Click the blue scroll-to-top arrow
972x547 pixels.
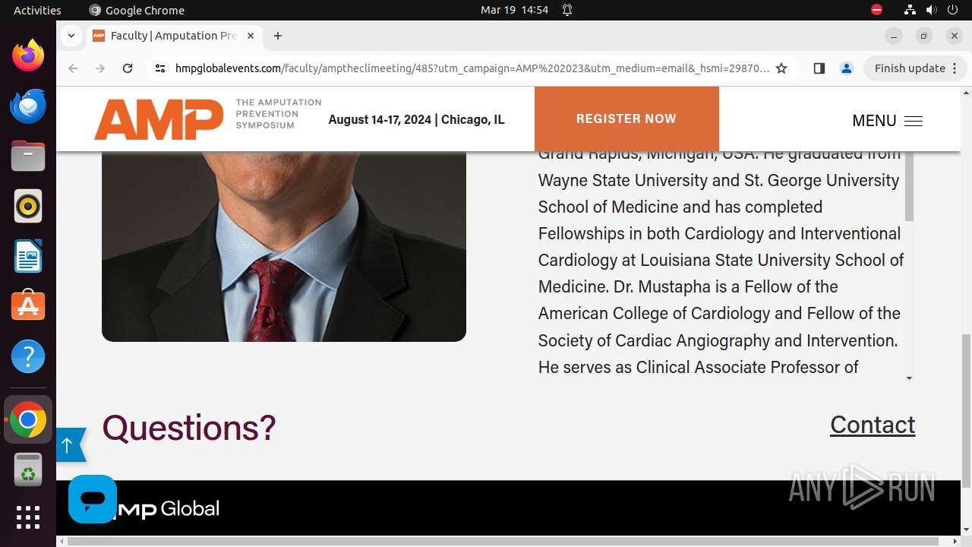68,445
